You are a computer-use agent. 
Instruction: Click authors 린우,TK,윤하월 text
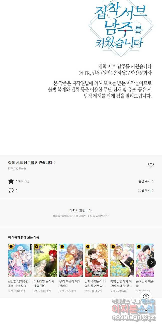[x=17, y=169]
